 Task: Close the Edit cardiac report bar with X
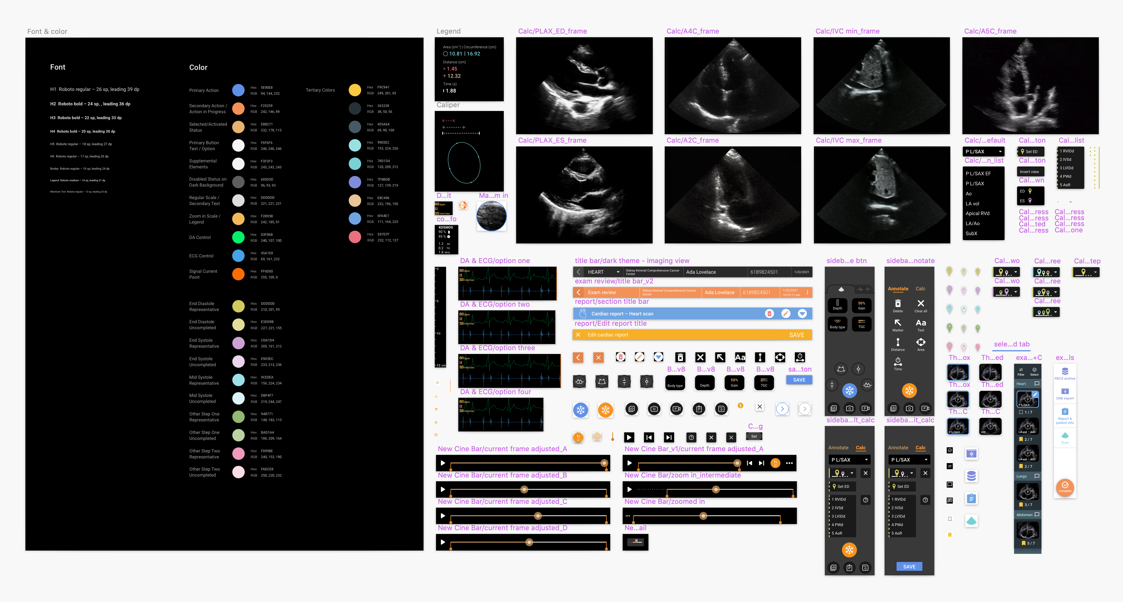[578, 335]
